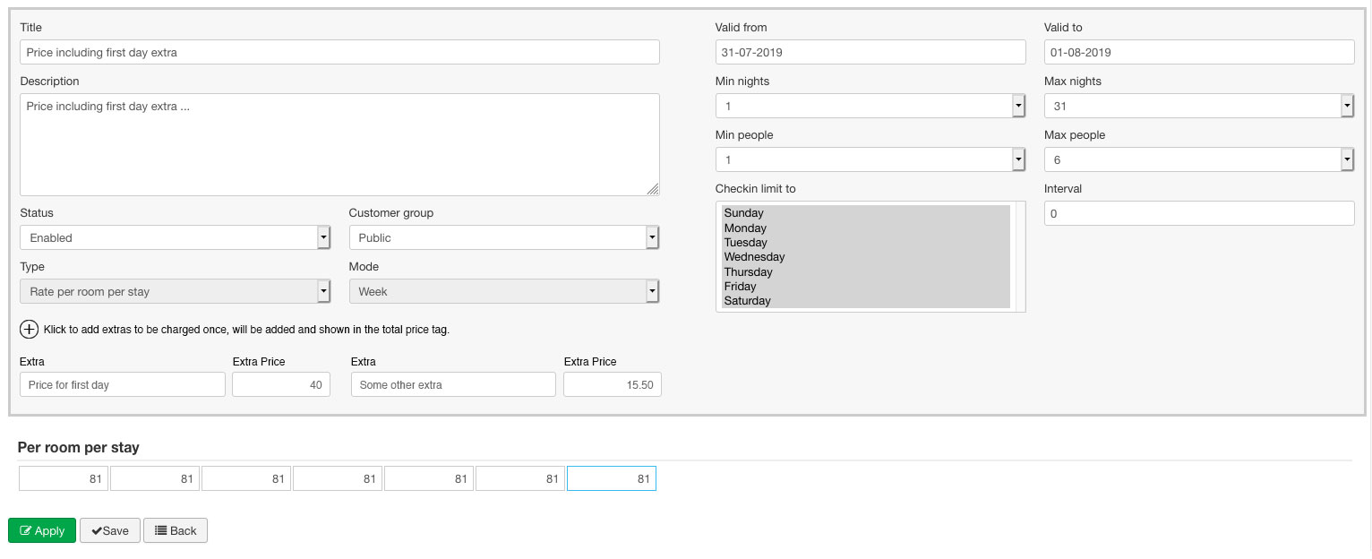1372x559 pixels.
Task: Expand the Max people dropdown
Action: pyautogui.click(x=1198, y=159)
